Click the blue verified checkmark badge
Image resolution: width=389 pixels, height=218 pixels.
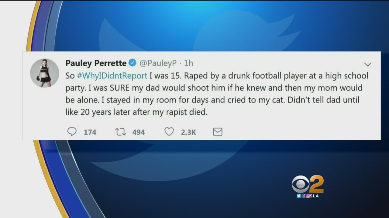click(x=132, y=63)
